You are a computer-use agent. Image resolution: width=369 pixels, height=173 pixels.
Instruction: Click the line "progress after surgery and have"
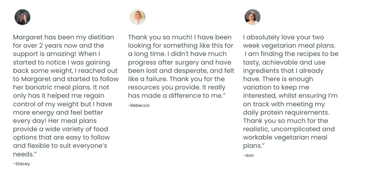(x=180, y=62)
